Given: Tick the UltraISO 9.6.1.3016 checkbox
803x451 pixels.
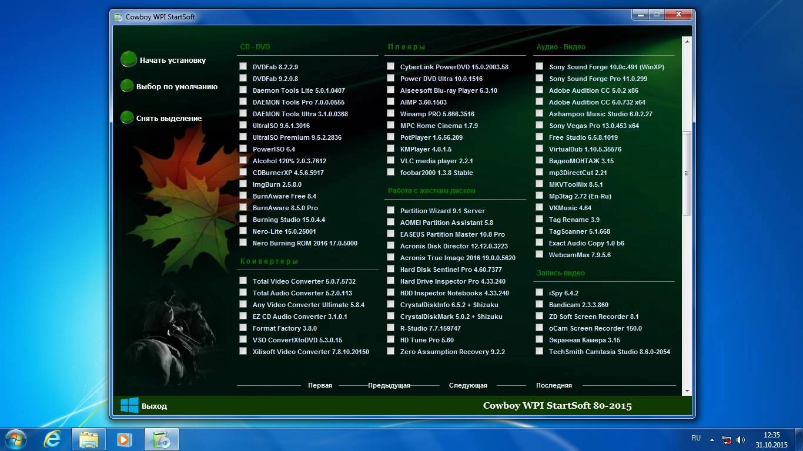Looking at the screenshot, I should coord(243,125).
